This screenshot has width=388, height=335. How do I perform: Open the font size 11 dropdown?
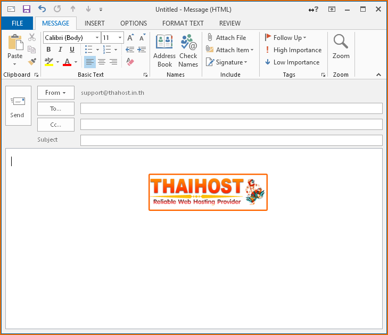pos(120,38)
